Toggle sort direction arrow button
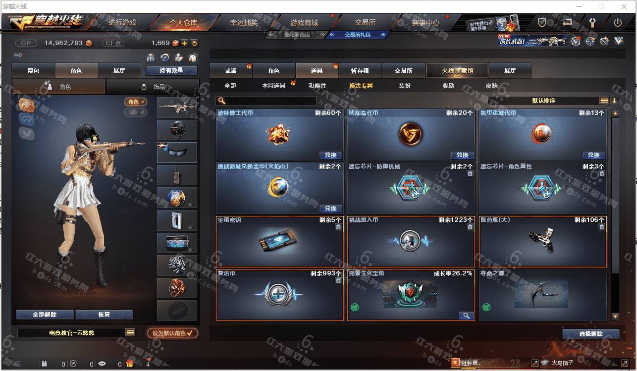 tap(614, 101)
